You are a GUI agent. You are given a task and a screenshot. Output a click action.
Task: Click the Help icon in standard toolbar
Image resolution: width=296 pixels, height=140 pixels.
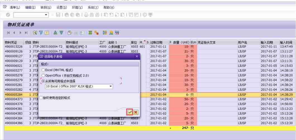click(145, 15)
